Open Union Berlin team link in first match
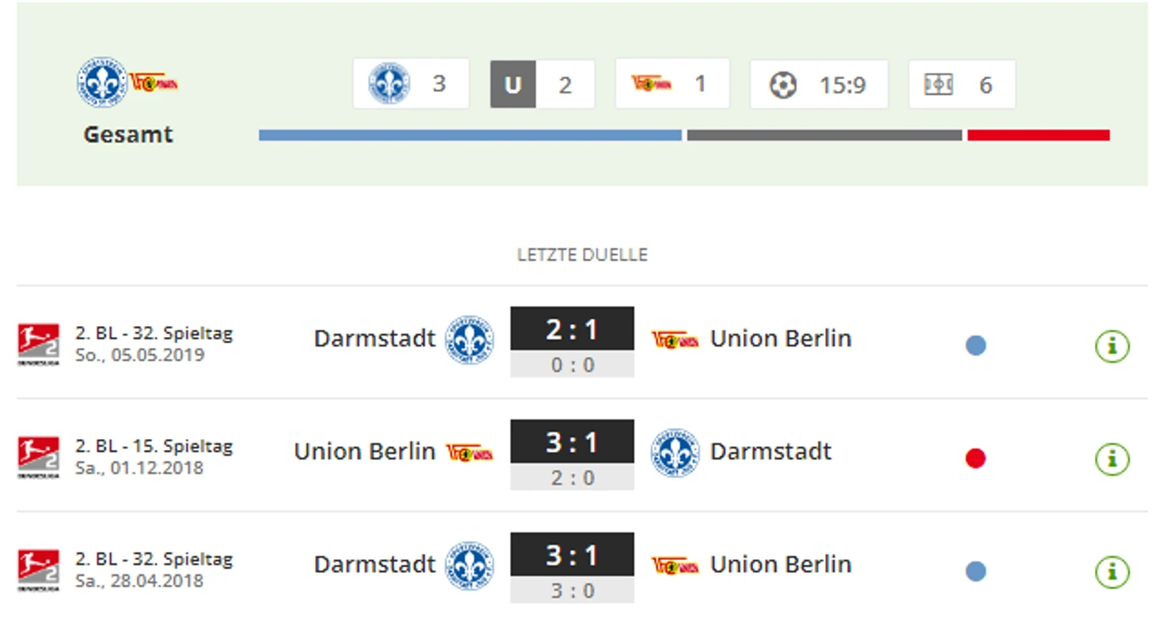Image resolution: width=1155 pixels, height=621 pixels. coord(780,339)
